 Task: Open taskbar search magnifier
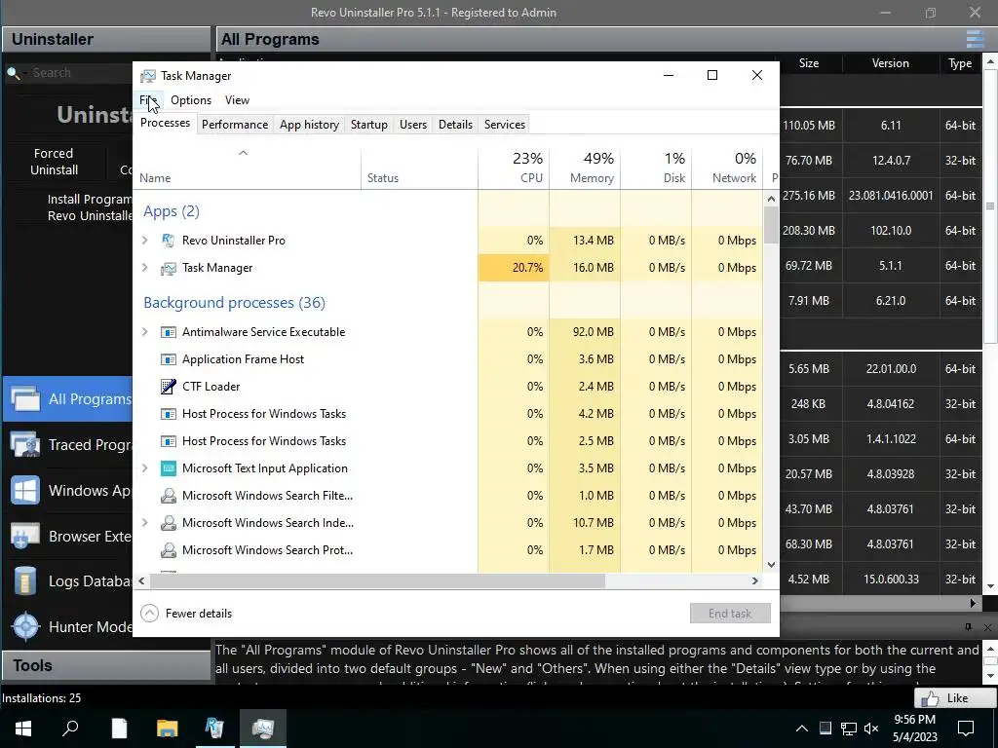70,729
